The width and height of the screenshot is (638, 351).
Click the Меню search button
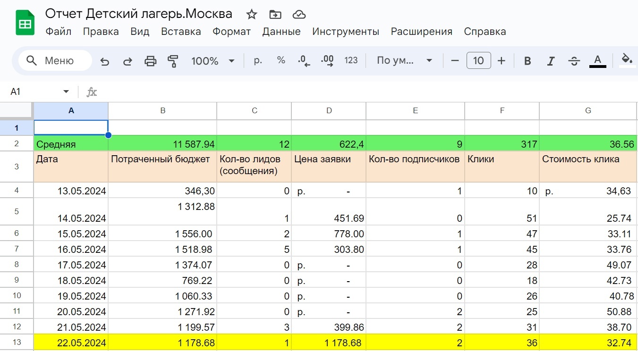(55, 60)
